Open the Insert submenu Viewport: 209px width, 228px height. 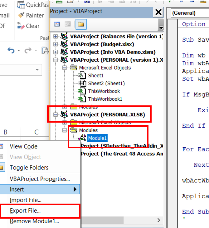tap(40, 189)
